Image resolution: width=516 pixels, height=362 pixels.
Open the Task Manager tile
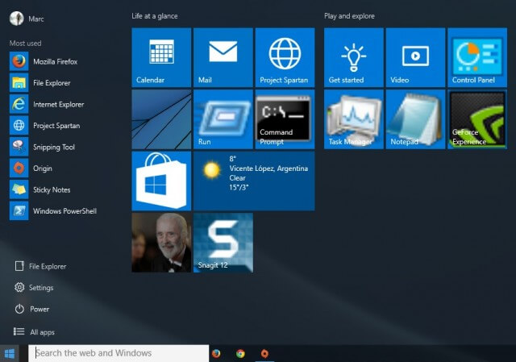pos(354,119)
